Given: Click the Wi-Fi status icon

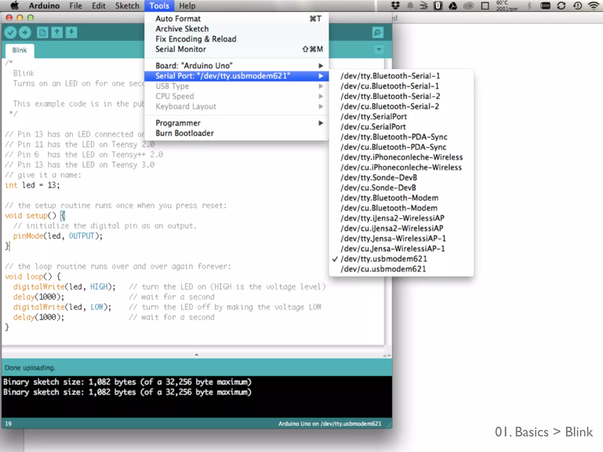Looking at the screenshot, I should tap(593, 6).
